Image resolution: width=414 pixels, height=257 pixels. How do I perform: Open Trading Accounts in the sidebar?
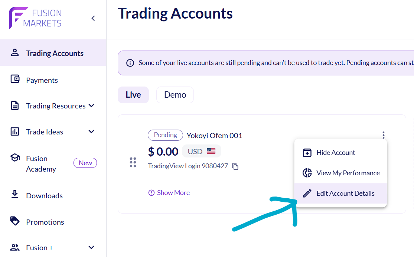53,53
